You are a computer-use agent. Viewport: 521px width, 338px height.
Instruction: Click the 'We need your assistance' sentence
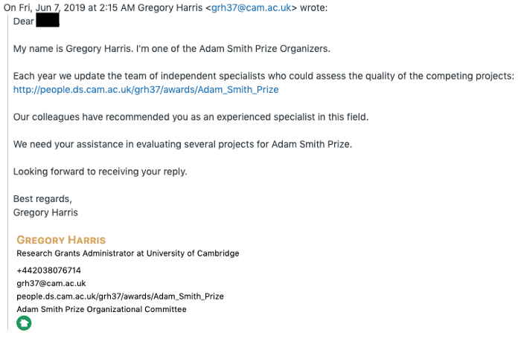182,144
